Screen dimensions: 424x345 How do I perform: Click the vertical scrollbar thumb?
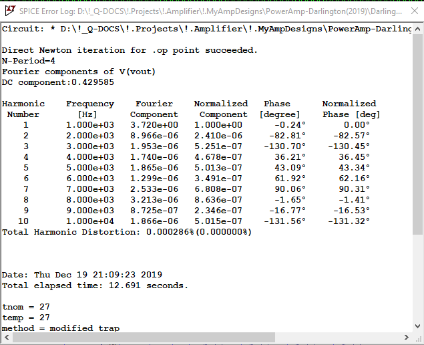click(x=417, y=134)
